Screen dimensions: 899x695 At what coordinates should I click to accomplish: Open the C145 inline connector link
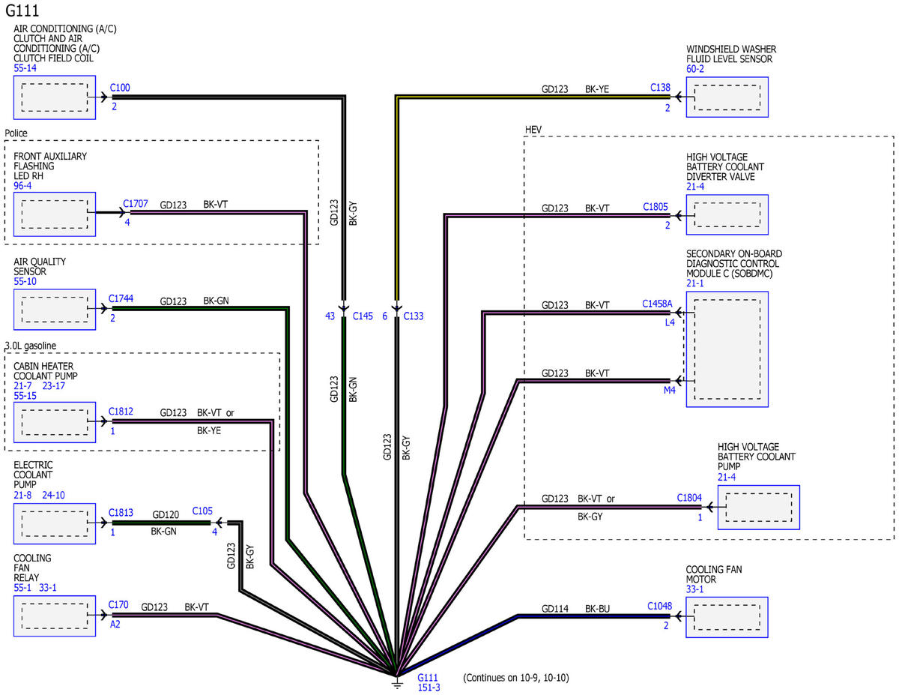click(x=363, y=316)
